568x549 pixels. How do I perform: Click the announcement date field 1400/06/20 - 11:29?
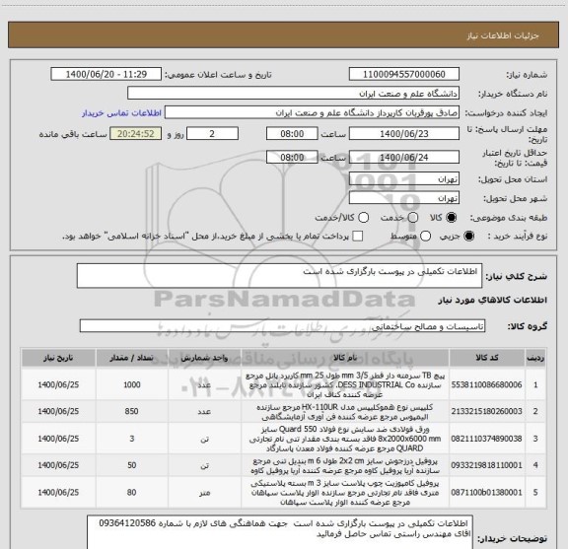click(106, 74)
